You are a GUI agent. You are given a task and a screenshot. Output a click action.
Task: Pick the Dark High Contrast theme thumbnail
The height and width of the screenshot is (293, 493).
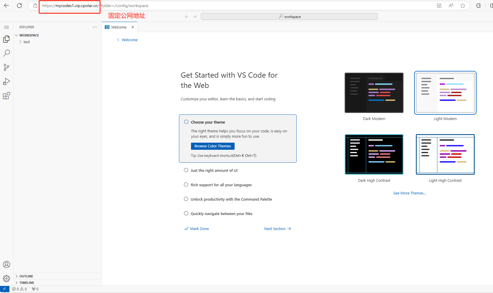374,154
